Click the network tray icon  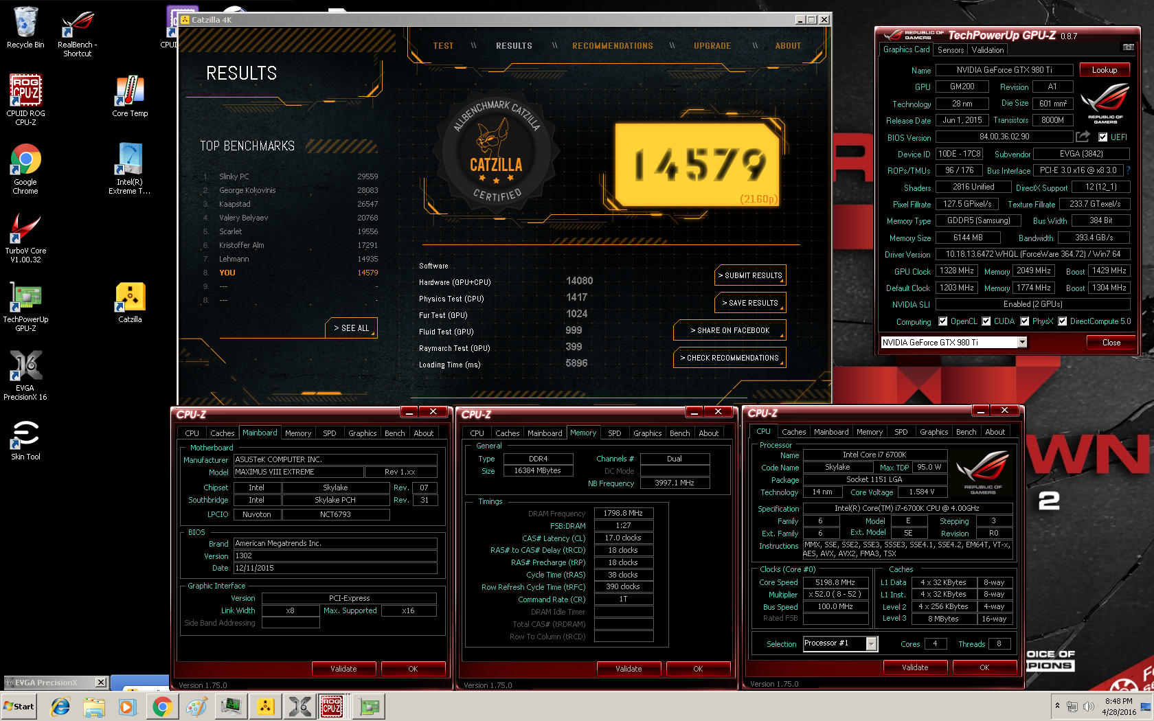click(x=1072, y=706)
